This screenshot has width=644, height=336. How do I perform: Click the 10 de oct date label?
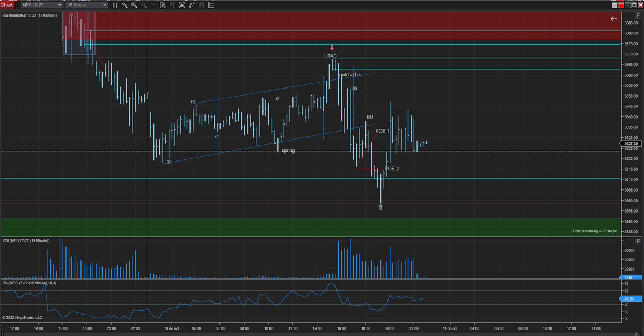point(171,328)
